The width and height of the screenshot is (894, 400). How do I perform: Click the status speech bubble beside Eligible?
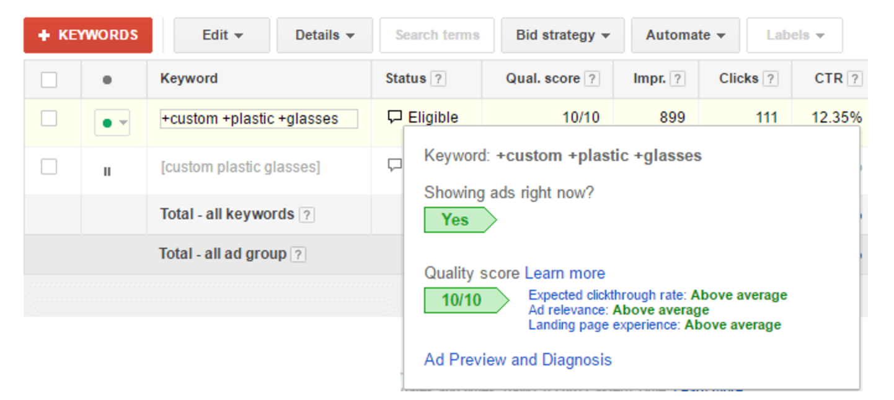[x=394, y=116]
